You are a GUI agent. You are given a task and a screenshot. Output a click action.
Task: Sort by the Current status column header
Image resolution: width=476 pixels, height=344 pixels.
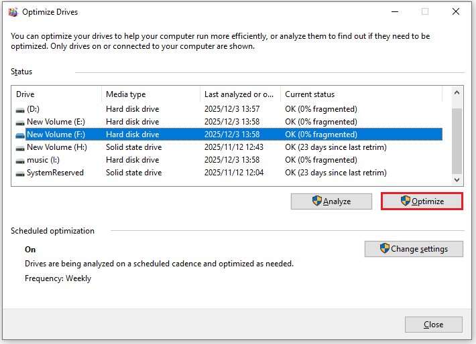point(361,94)
